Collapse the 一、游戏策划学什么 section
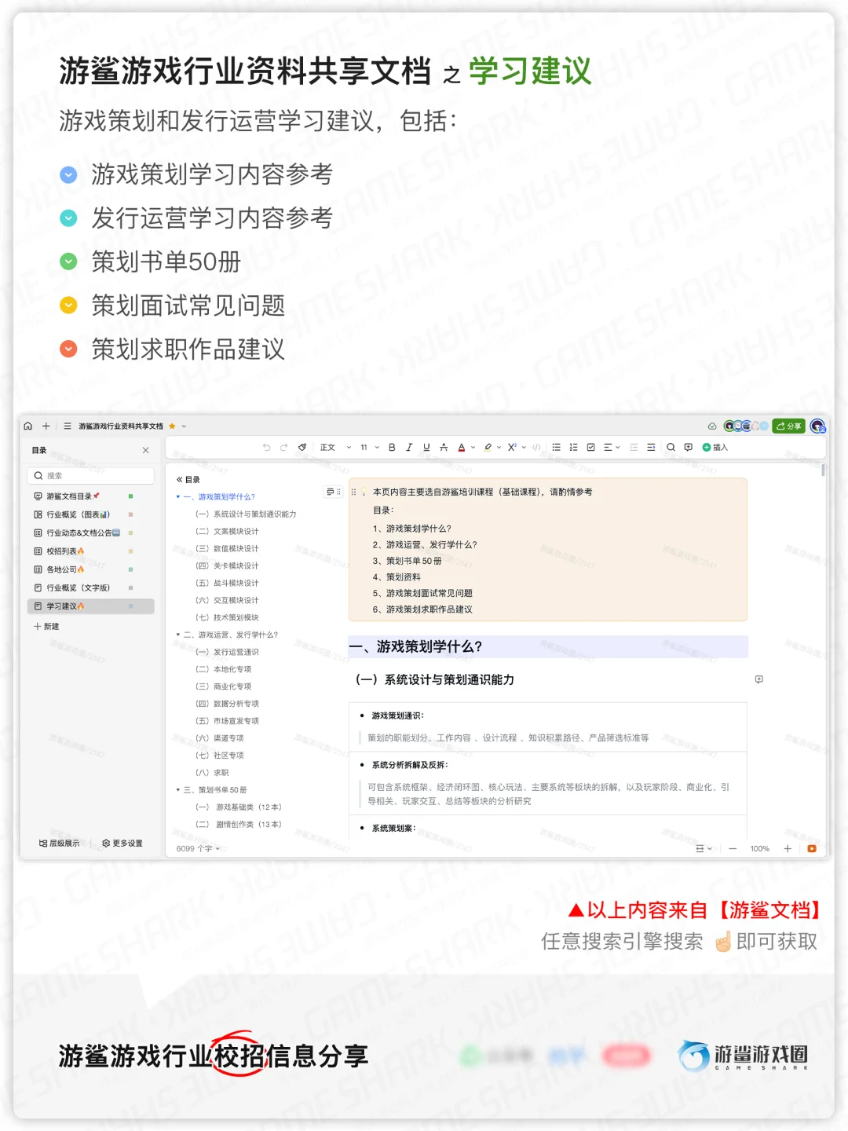The height and width of the screenshot is (1131, 848). [178, 496]
